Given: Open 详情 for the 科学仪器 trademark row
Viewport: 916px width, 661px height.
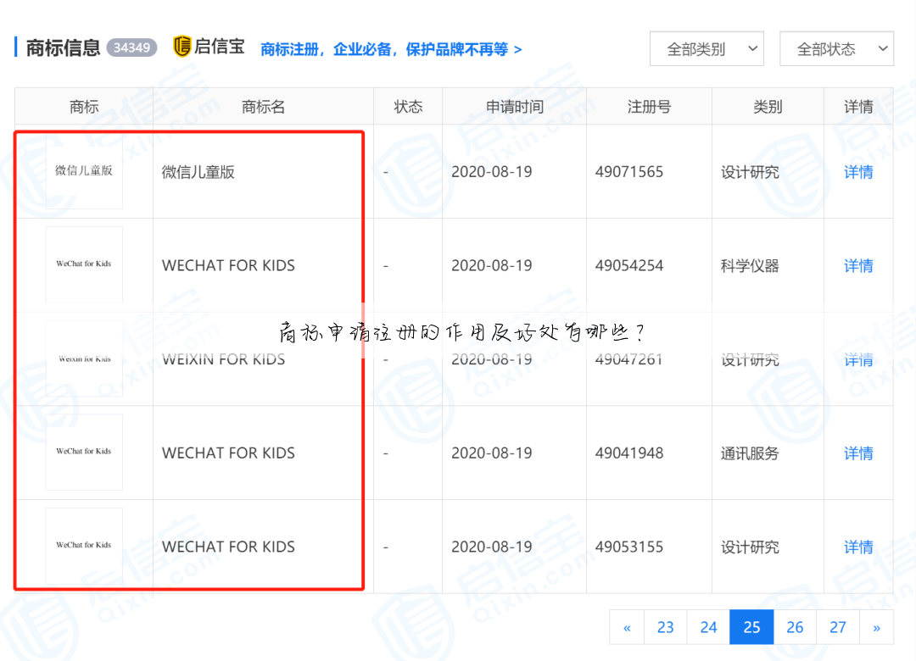Looking at the screenshot, I should tap(857, 265).
